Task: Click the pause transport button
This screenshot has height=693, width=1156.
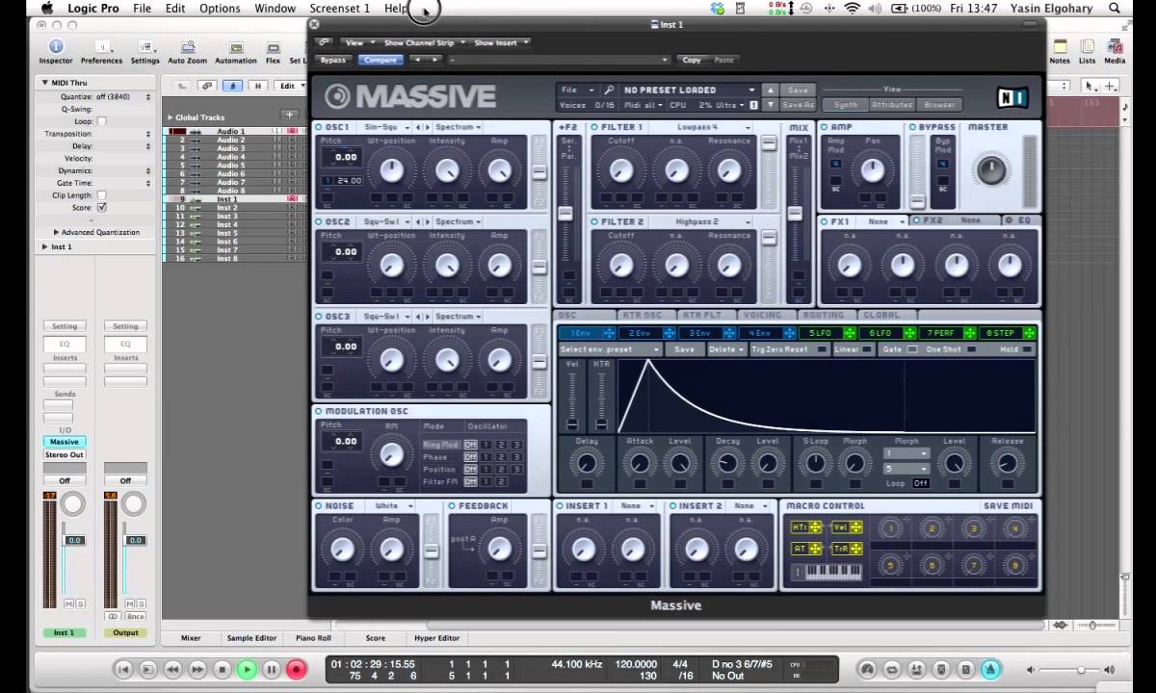Action: pos(272,669)
